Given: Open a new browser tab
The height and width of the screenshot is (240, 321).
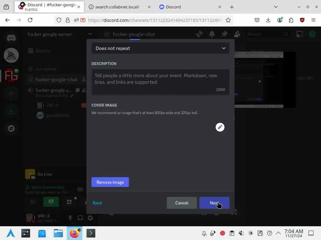Looking at the screenshot, I should 232,7.
